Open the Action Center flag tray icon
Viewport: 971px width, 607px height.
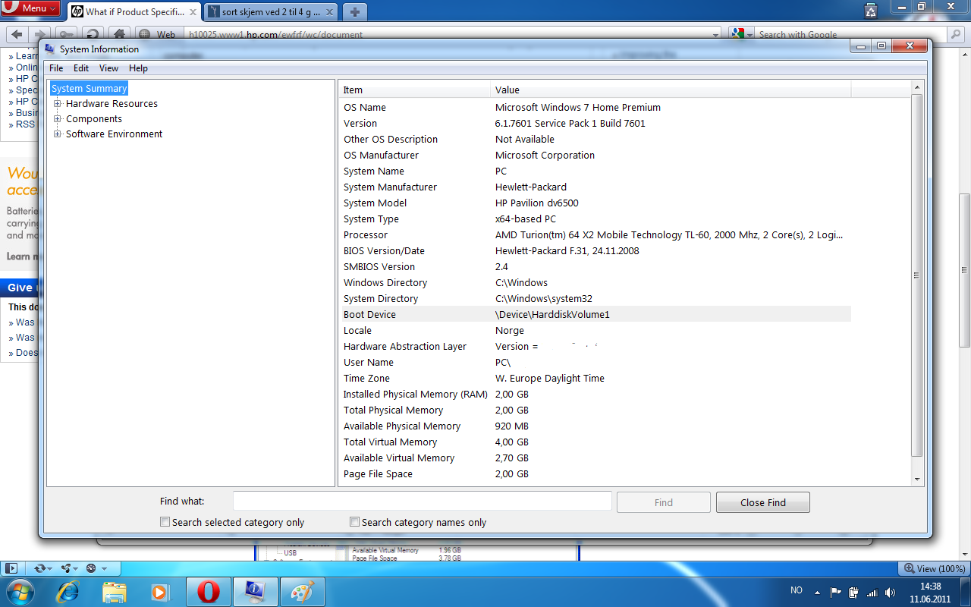tap(835, 593)
